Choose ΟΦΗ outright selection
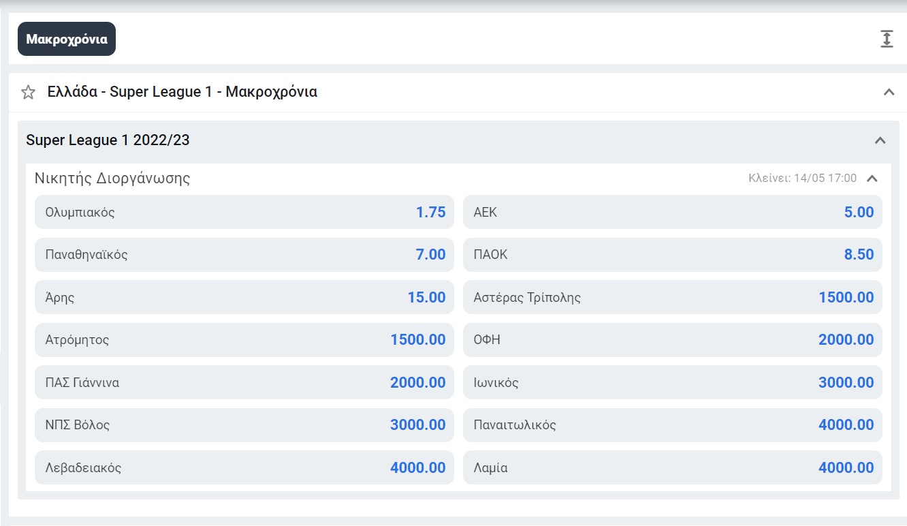 673,339
